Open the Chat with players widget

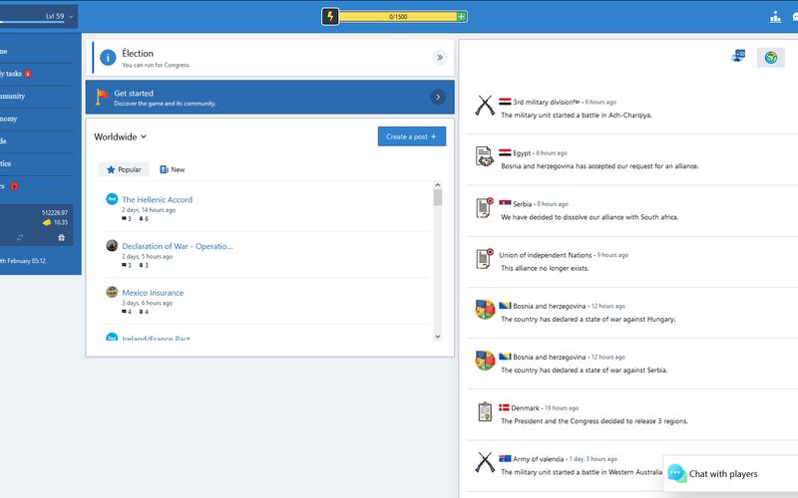click(722, 474)
